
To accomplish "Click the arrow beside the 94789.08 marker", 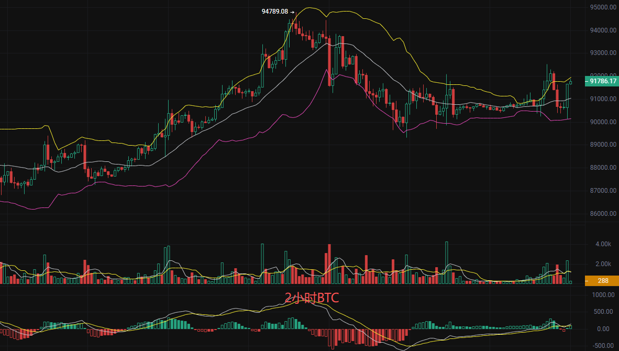I will click(x=293, y=12).
